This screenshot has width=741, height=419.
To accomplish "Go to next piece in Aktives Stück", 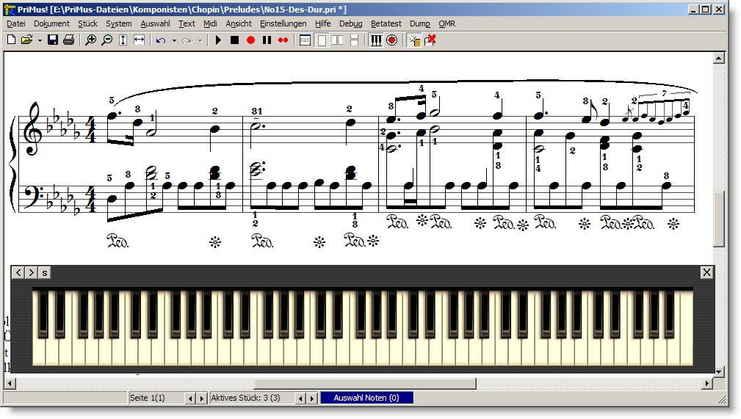I will (x=311, y=398).
